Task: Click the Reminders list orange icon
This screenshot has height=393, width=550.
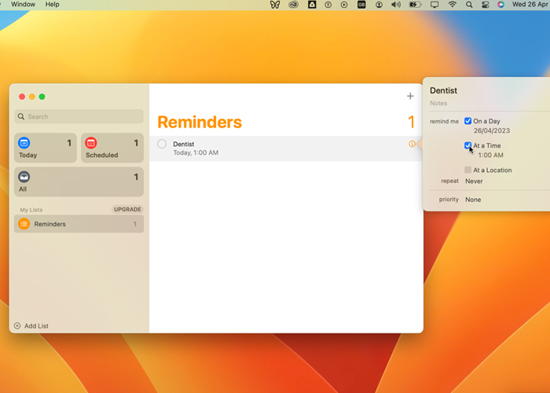Action: point(24,224)
